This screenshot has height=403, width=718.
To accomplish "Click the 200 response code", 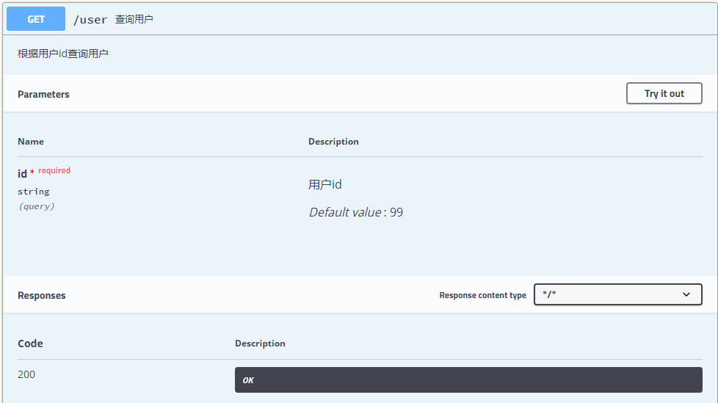I will [x=26, y=375].
